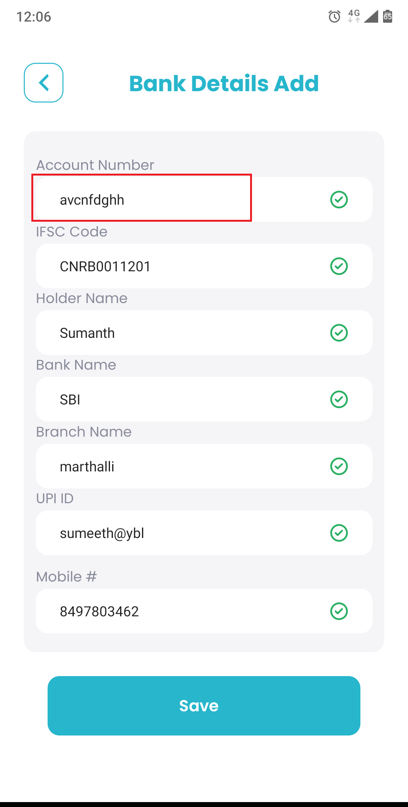Click the Account Number green checkmark icon

point(339,199)
